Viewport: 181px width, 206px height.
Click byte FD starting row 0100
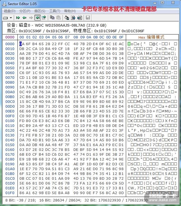coord(22,121)
